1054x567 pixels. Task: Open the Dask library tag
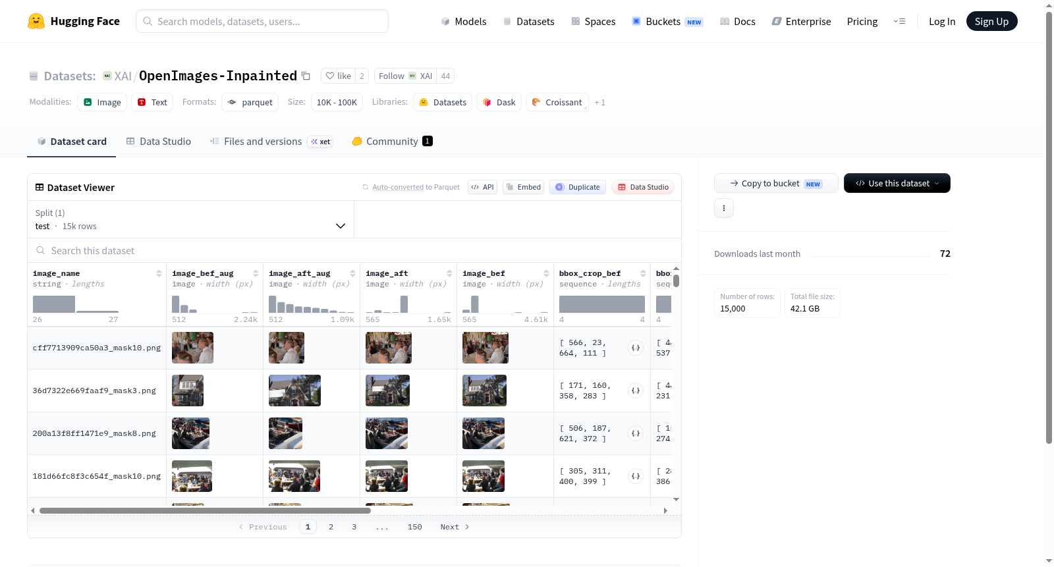pyautogui.click(x=499, y=102)
